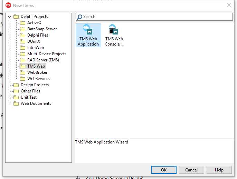Click the search magnifier icon

click(x=79, y=17)
